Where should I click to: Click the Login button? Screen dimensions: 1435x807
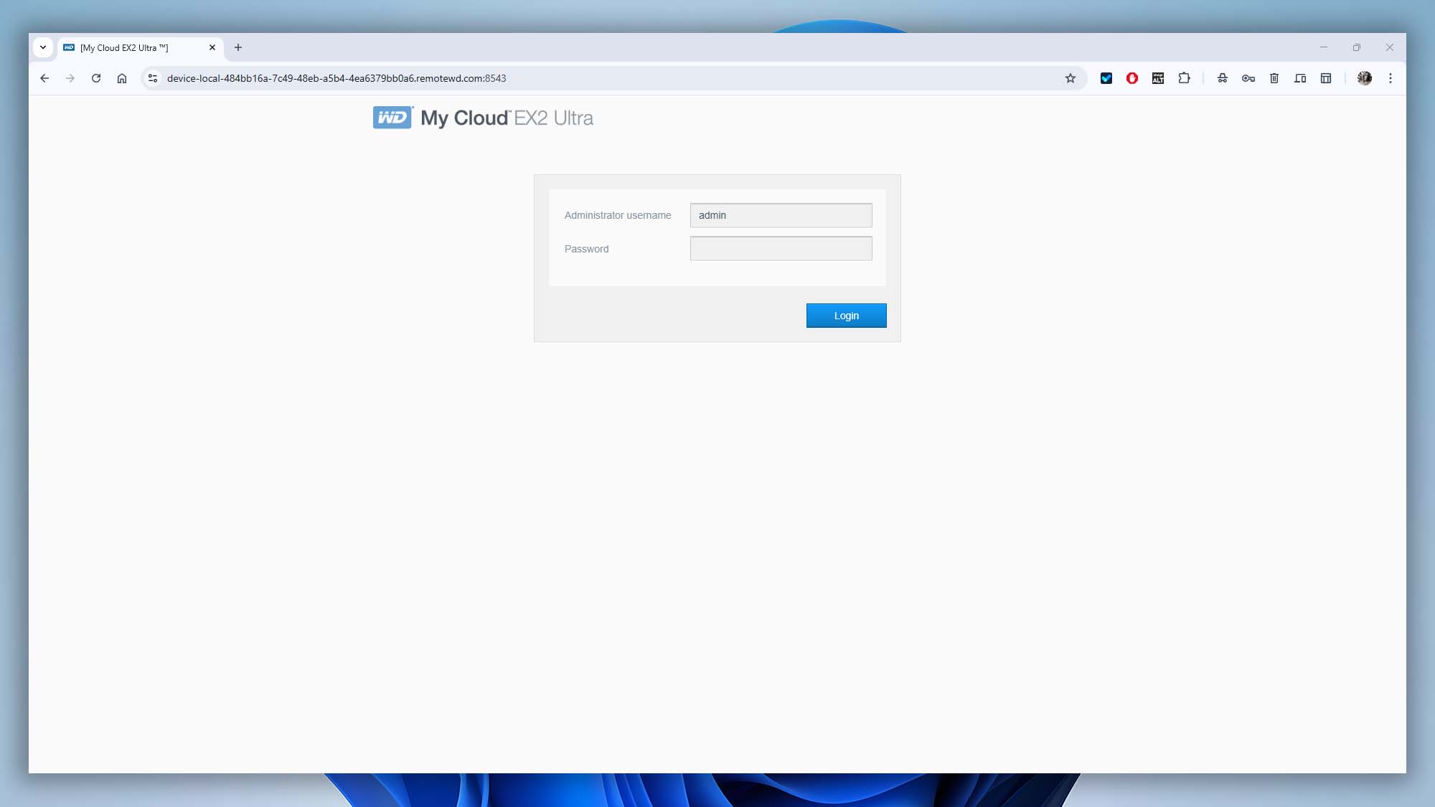coord(846,316)
